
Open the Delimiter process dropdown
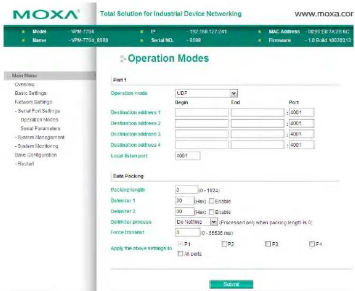[x=196, y=222]
